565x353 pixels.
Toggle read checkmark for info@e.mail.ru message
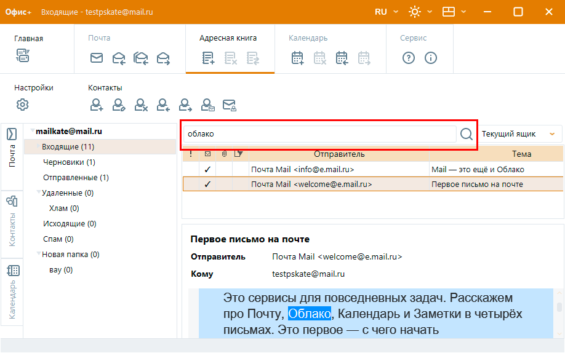pos(207,169)
